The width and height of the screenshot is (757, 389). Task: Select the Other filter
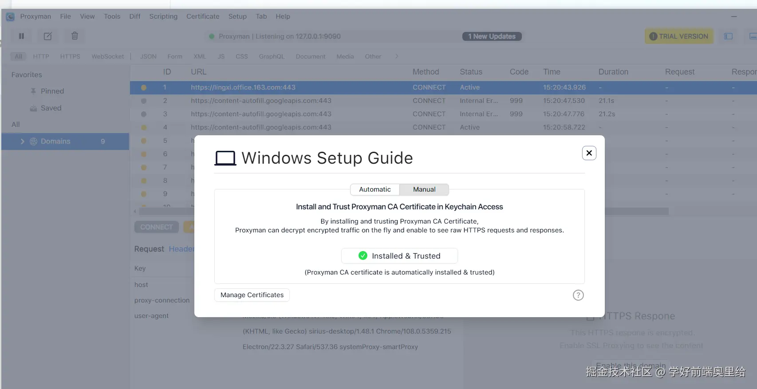[x=373, y=56]
